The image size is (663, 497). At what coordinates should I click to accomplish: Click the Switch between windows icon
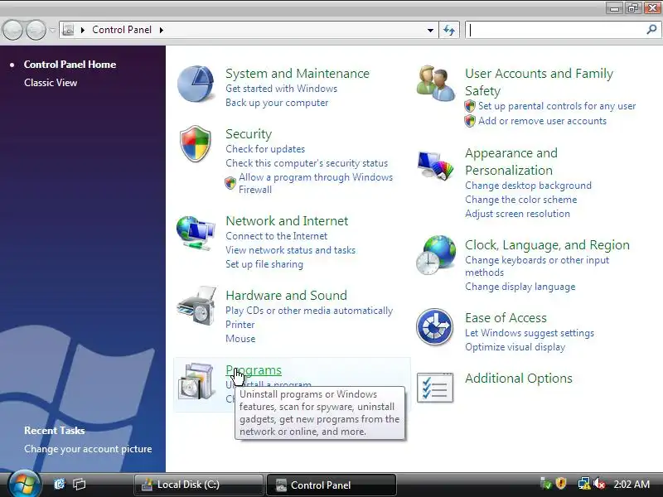coord(79,484)
